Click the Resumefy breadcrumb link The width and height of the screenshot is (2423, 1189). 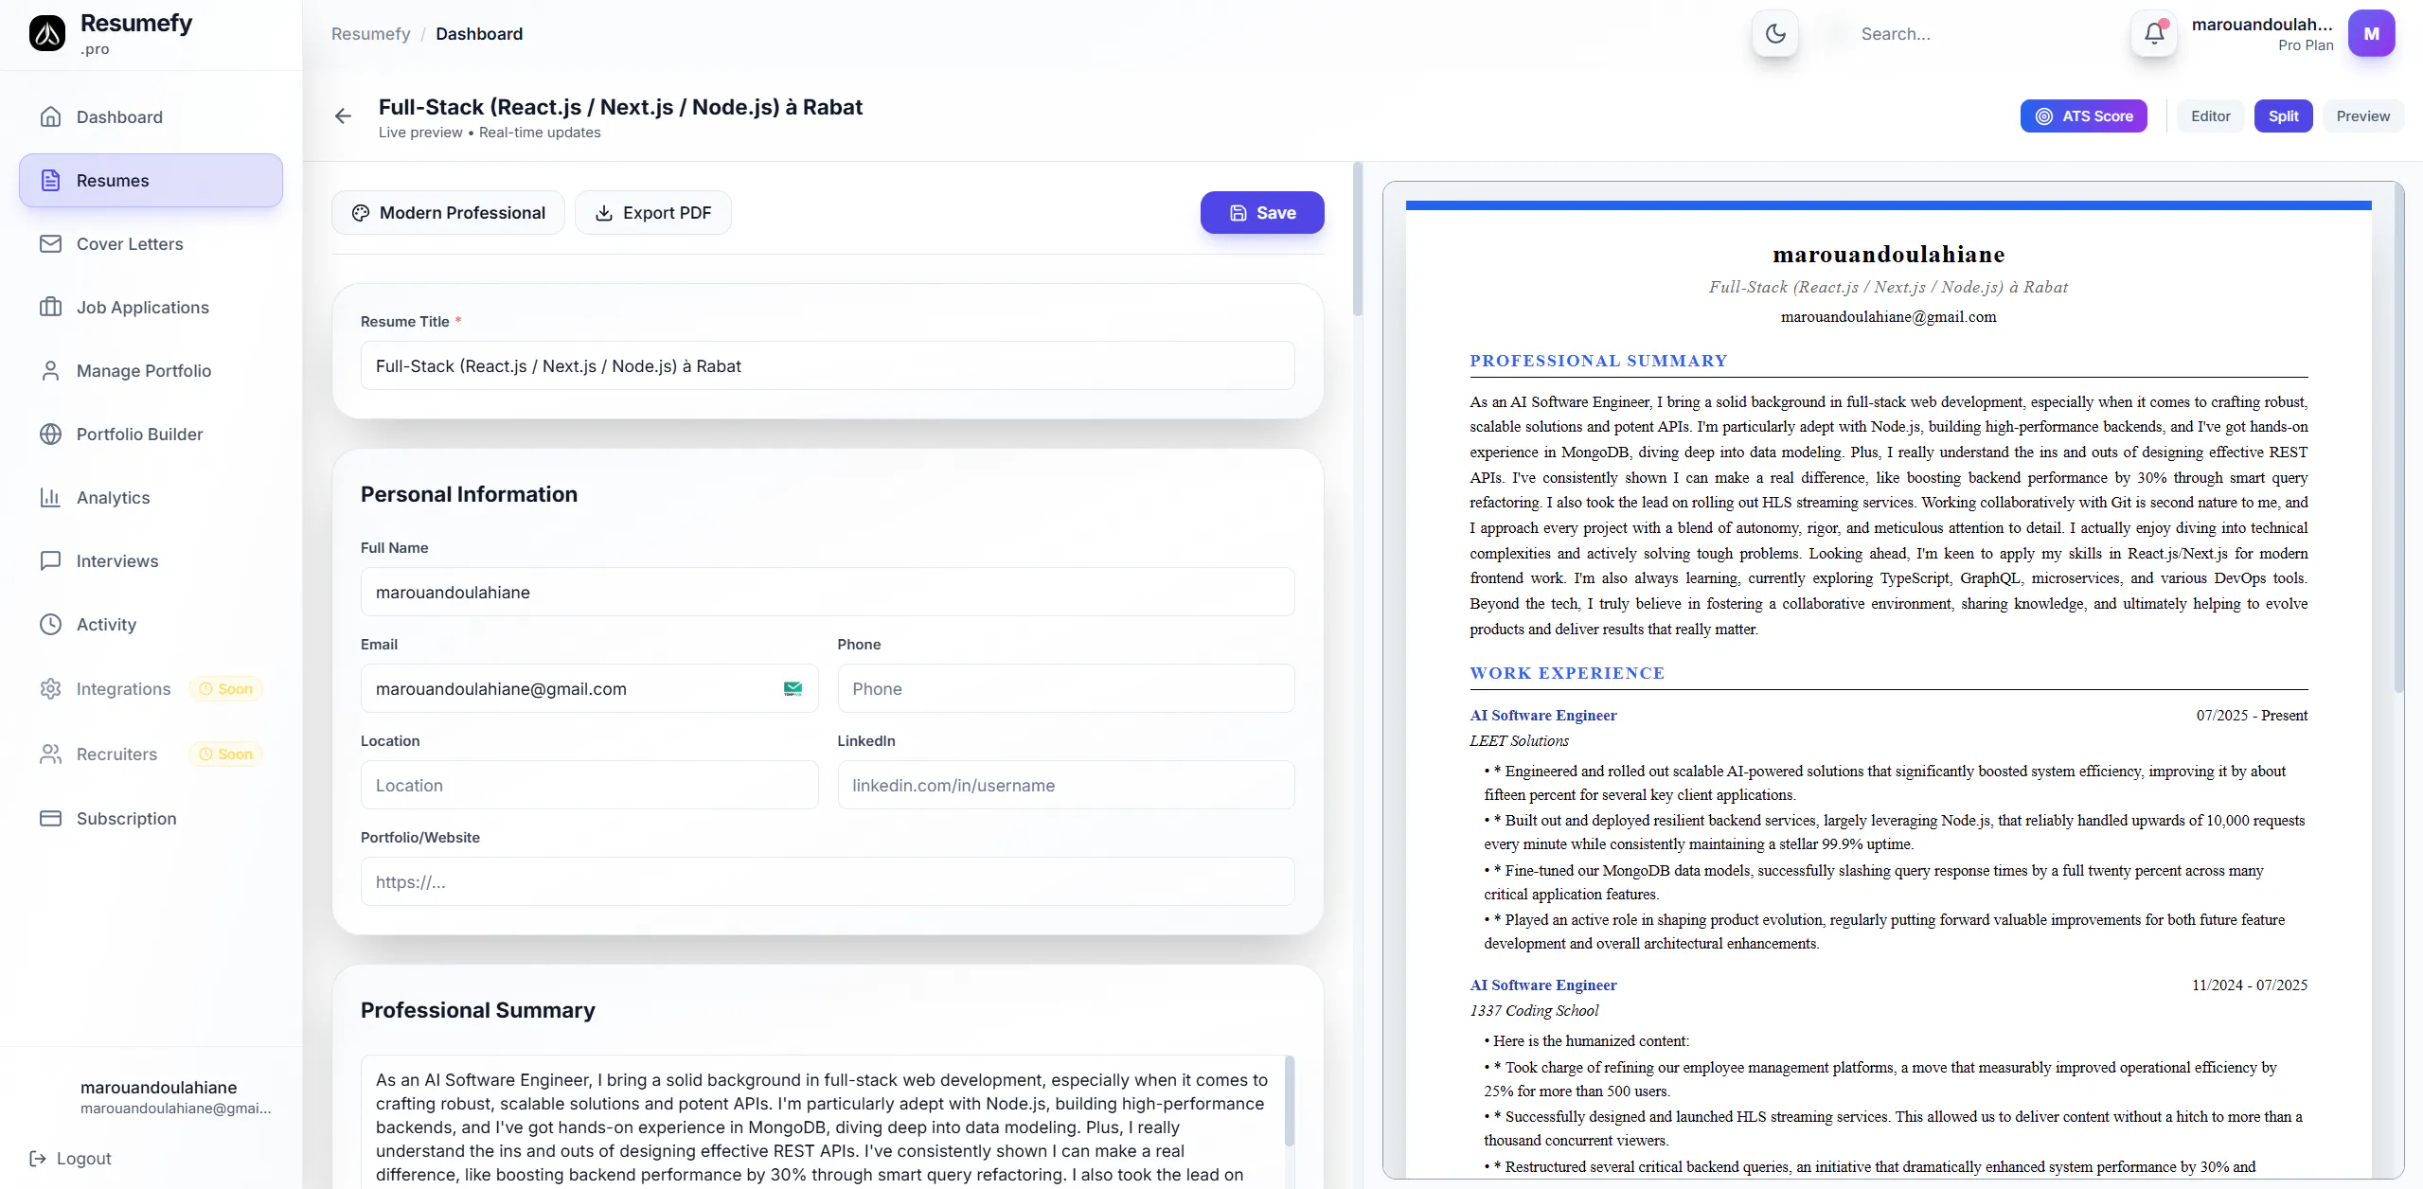point(370,33)
